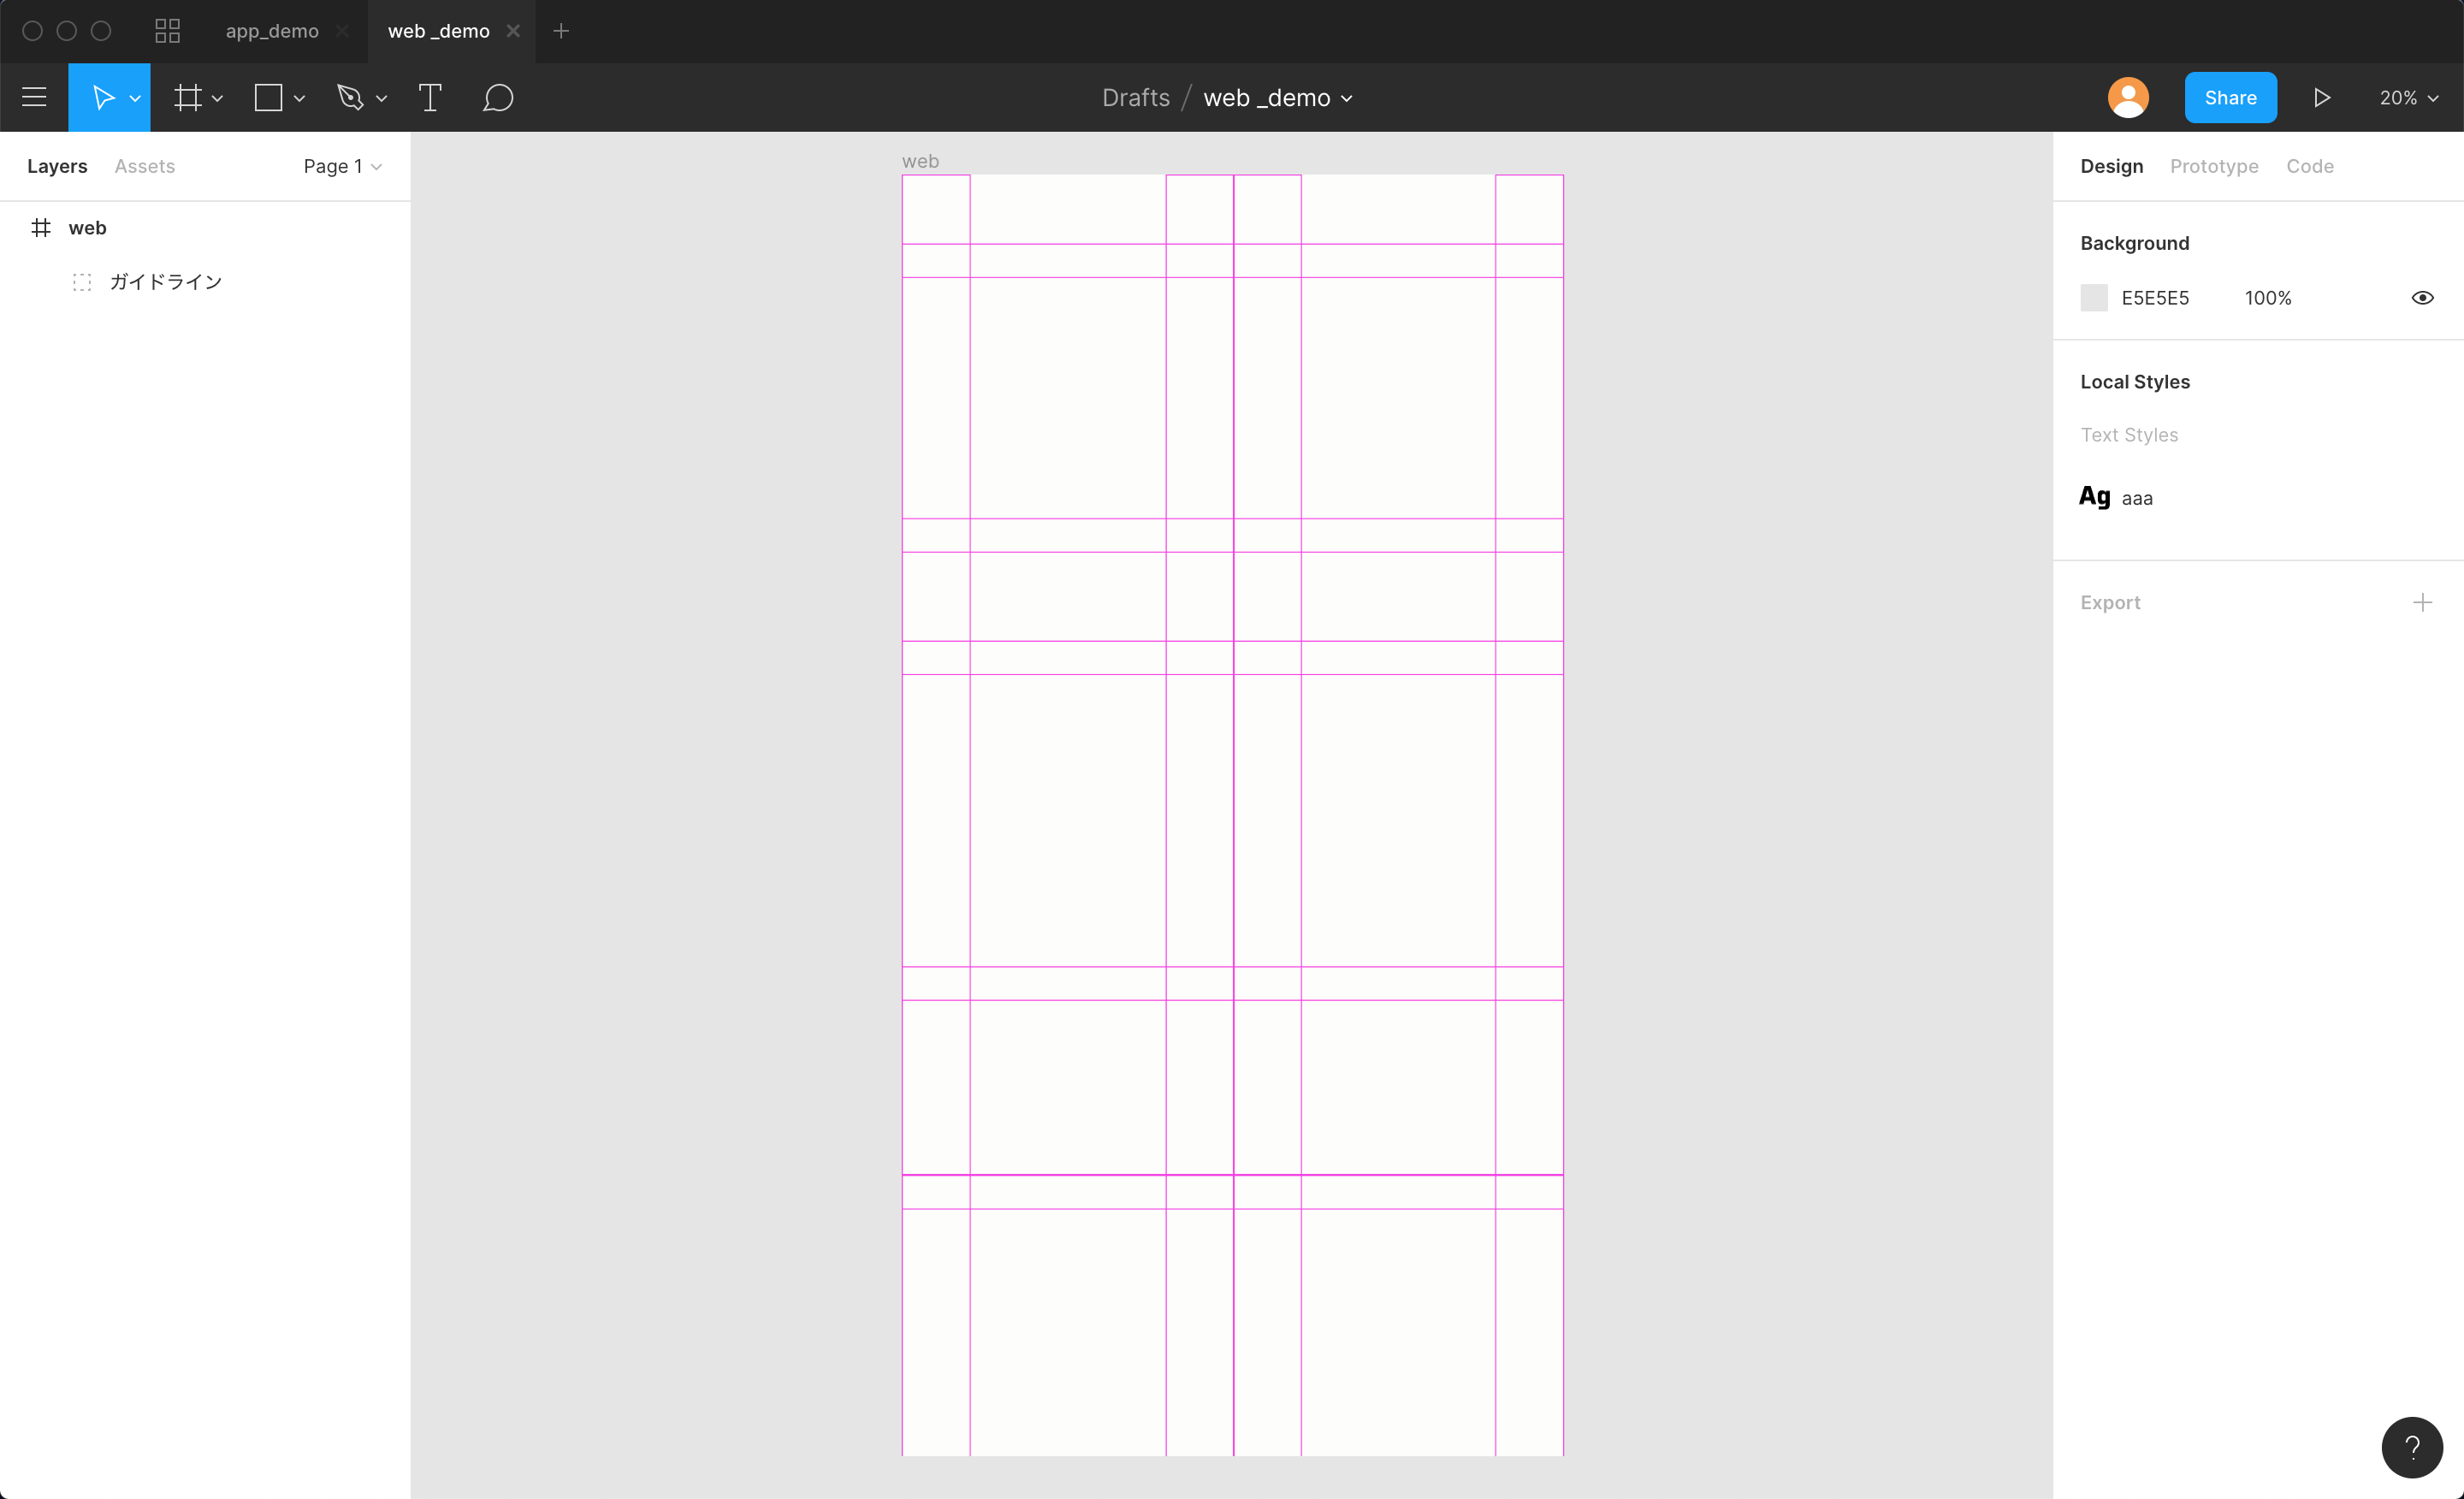The image size is (2464, 1499).
Task: Click the Export section label
Action: 2110,602
